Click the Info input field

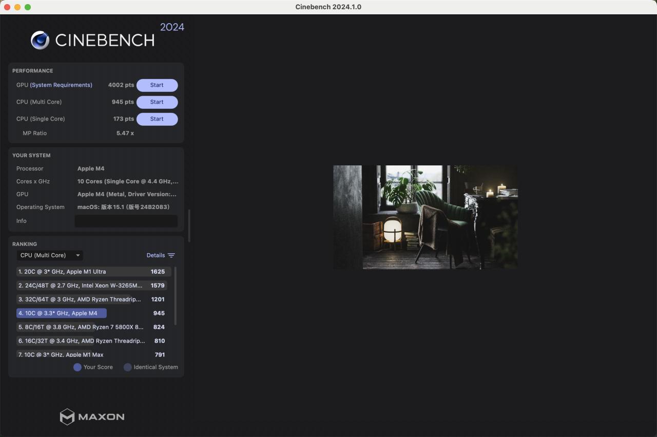[x=126, y=221]
